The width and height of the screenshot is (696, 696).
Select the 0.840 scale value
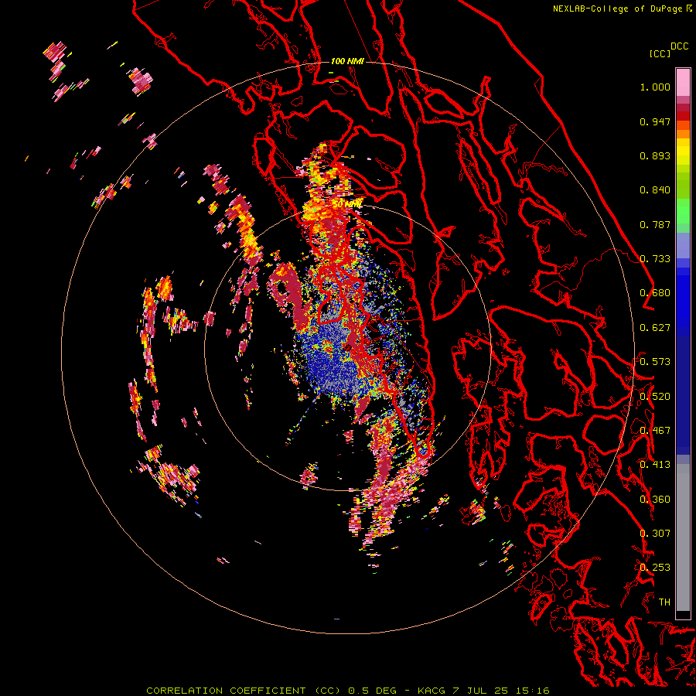(x=655, y=190)
